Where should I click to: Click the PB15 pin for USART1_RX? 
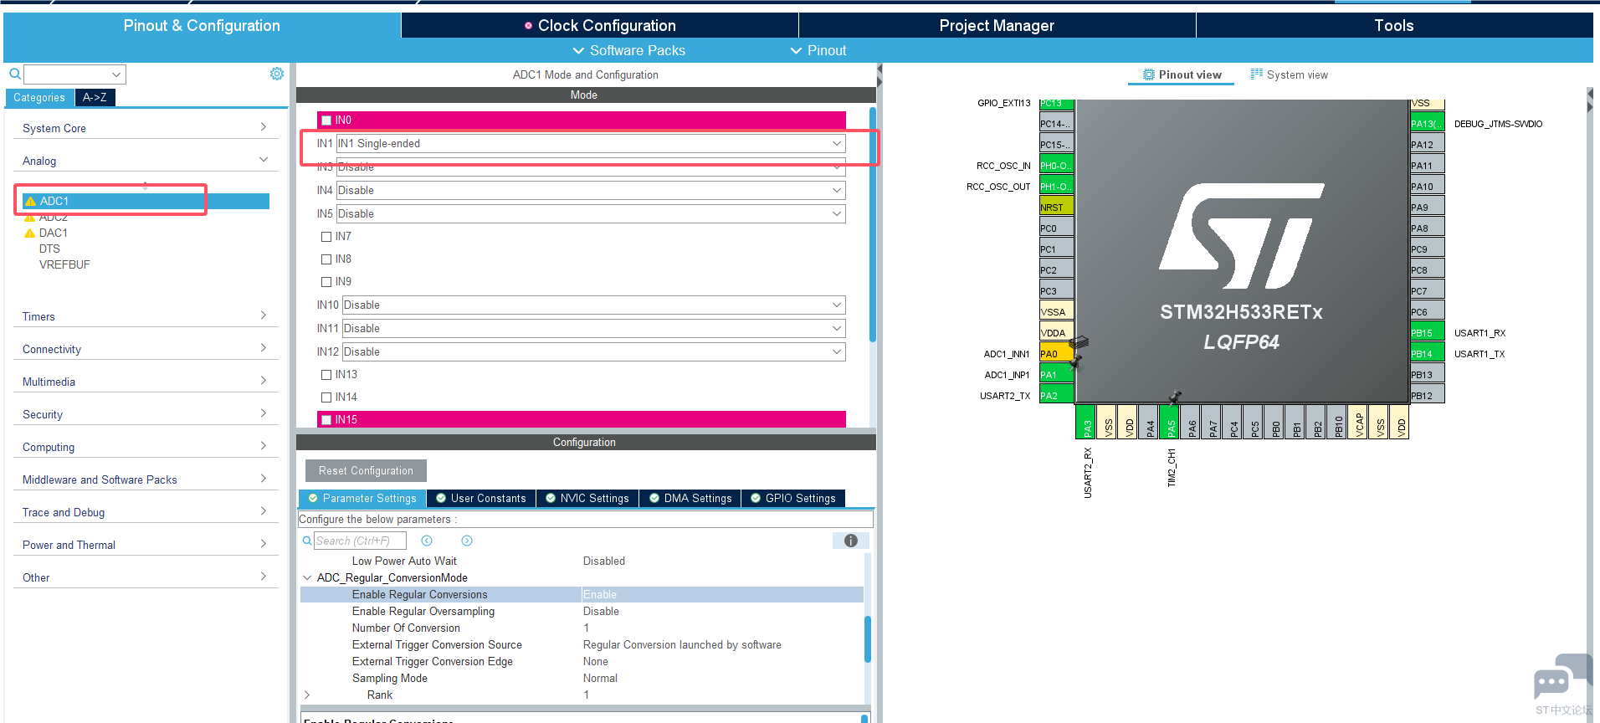[x=1427, y=333]
